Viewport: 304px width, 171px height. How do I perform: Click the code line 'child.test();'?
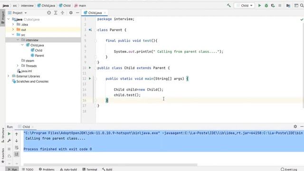(x=127, y=95)
